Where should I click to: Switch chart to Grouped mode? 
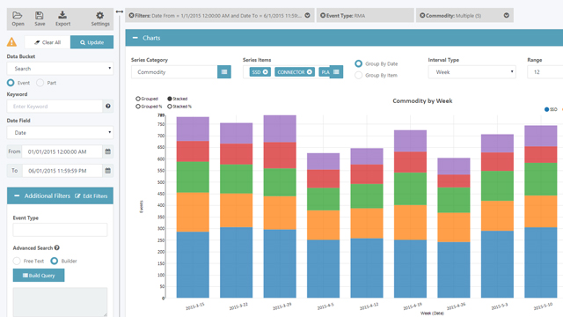tap(138, 99)
